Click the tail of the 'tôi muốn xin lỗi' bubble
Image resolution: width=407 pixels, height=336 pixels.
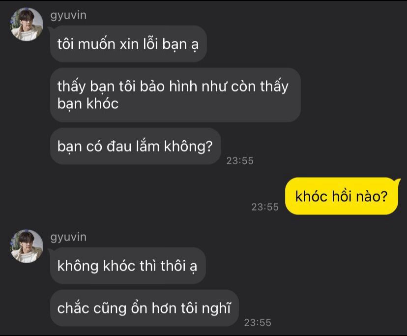point(50,29)
